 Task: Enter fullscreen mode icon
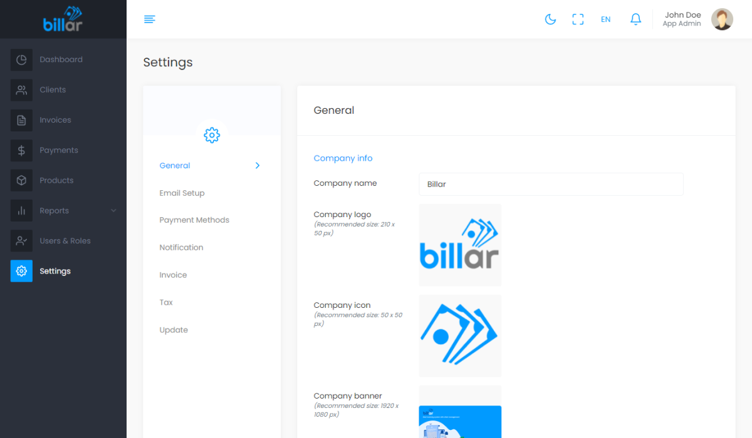tap(578, 19)
